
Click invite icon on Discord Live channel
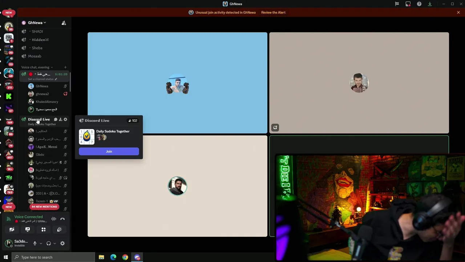pos(60,119)
